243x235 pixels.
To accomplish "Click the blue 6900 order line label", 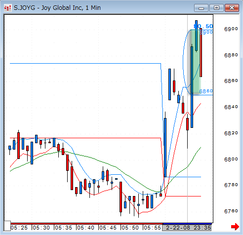I will pyautogui.click(x=206, y=33).
